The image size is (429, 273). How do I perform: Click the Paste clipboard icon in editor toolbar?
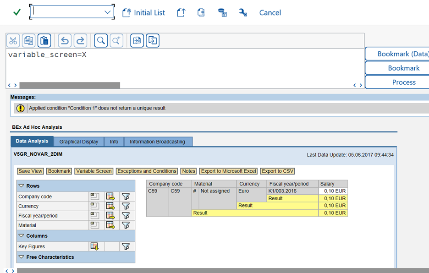pyautogui.click(x=44, y=41)
